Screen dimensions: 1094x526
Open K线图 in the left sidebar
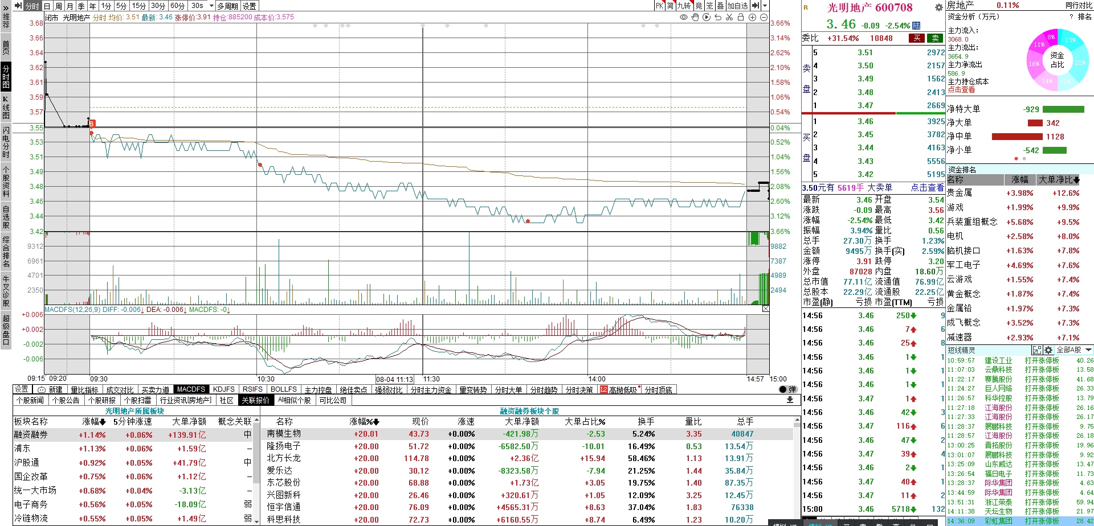pyautogui.click(x=6, y=107)
